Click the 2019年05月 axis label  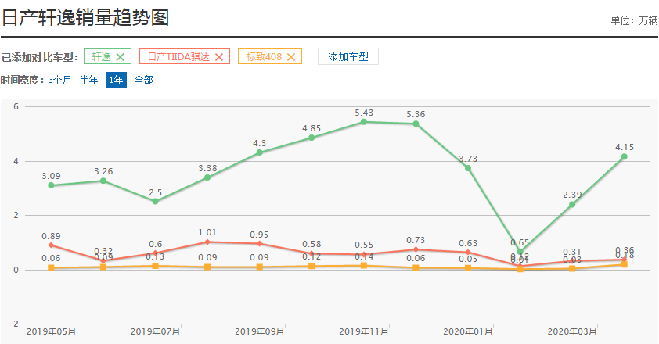click(x=51, y=331)
